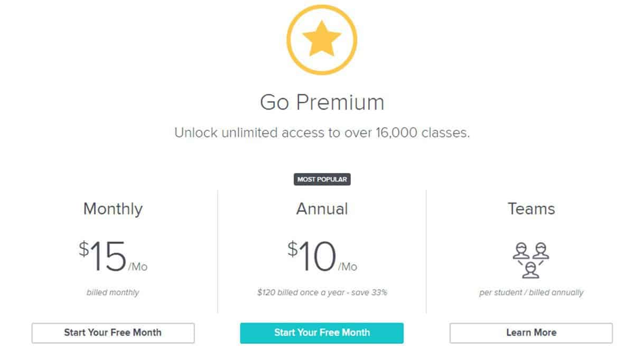The image size is (634, 358).
Task: Select the Annual plan heading
Action: [x=322, y=209]
